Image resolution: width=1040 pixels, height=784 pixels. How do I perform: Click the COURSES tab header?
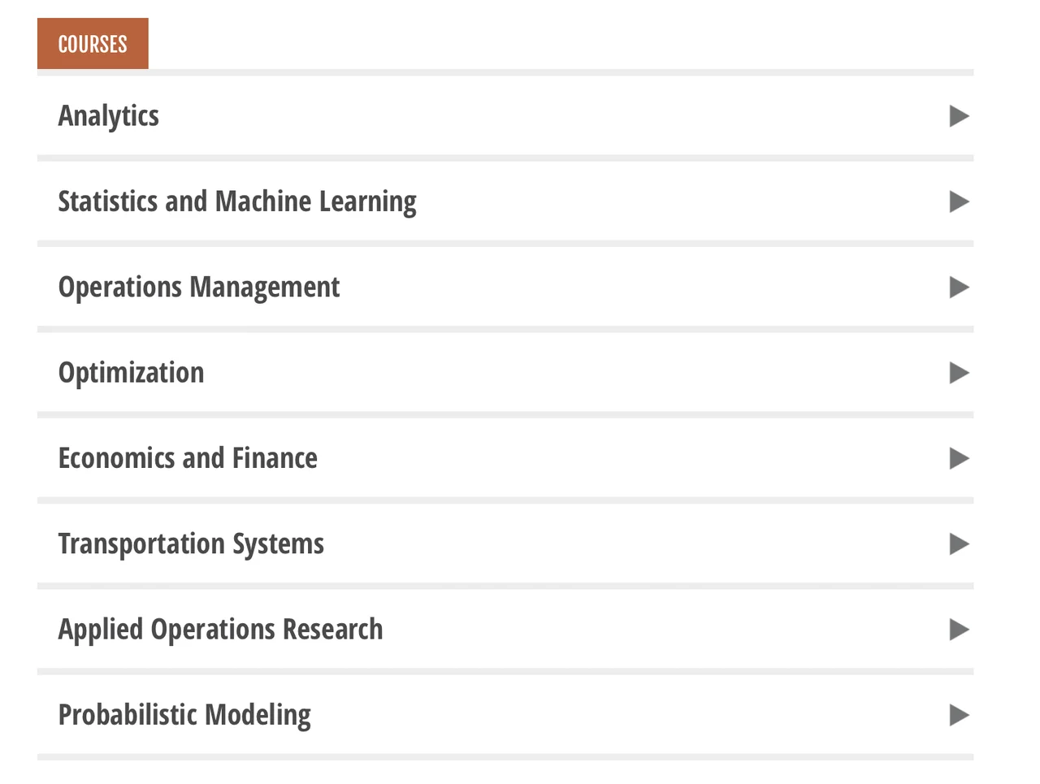coord(93,44)
